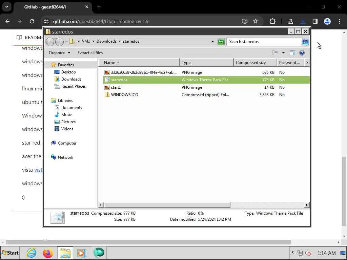Open Downloads in Favorites
Screen dimensions: 347x260
[x=71, y=79]
